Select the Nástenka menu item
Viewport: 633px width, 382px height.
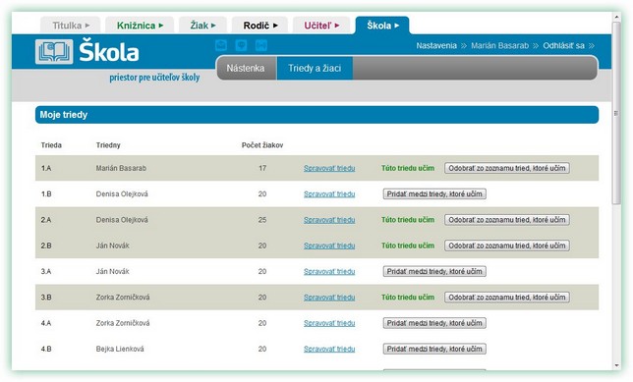click(x=246, y=68)
